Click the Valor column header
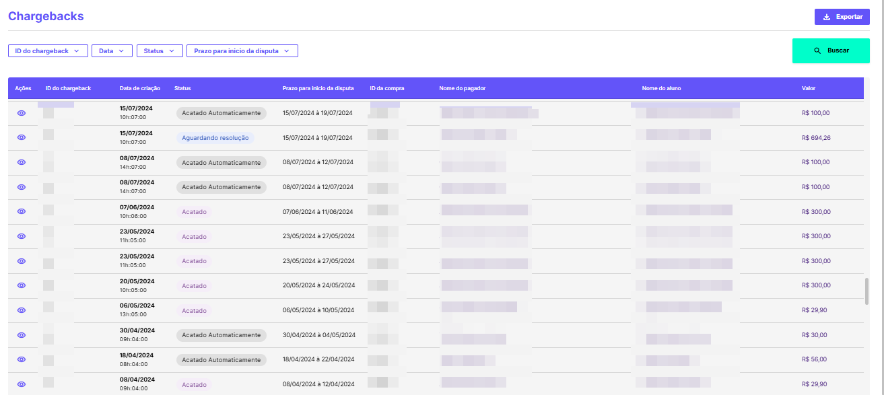 click(x=809, y=88)
